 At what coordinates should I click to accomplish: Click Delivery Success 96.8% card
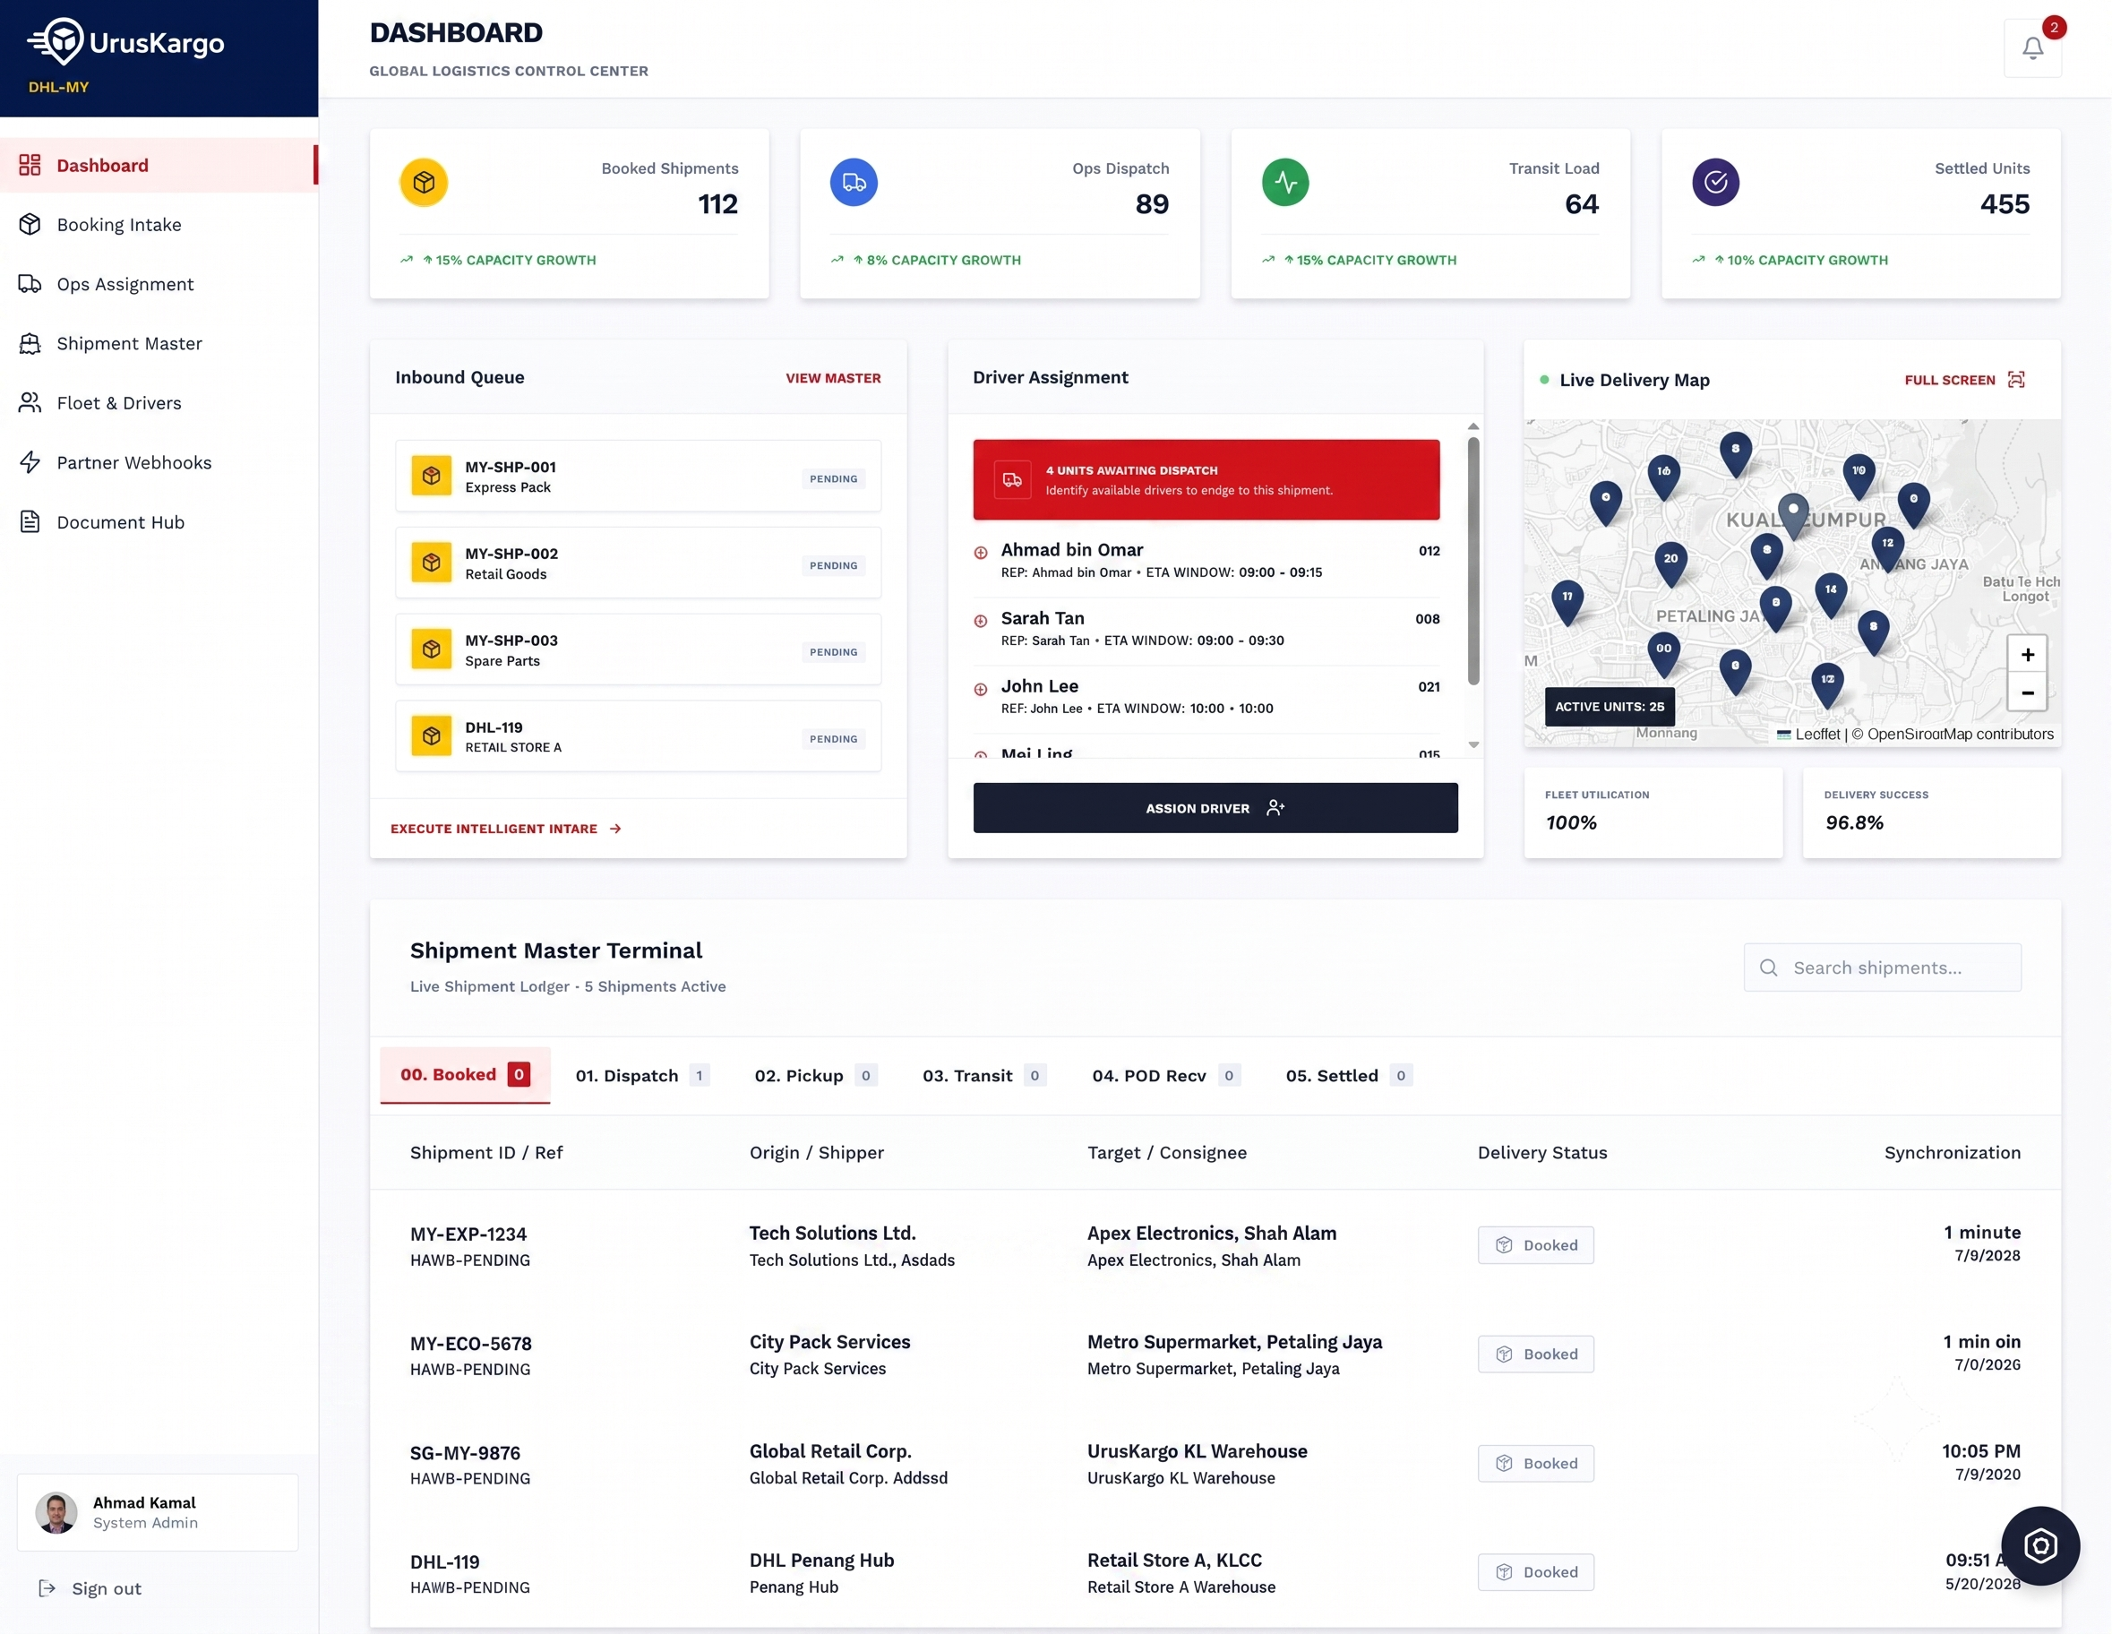click(x=1931, y=813)
